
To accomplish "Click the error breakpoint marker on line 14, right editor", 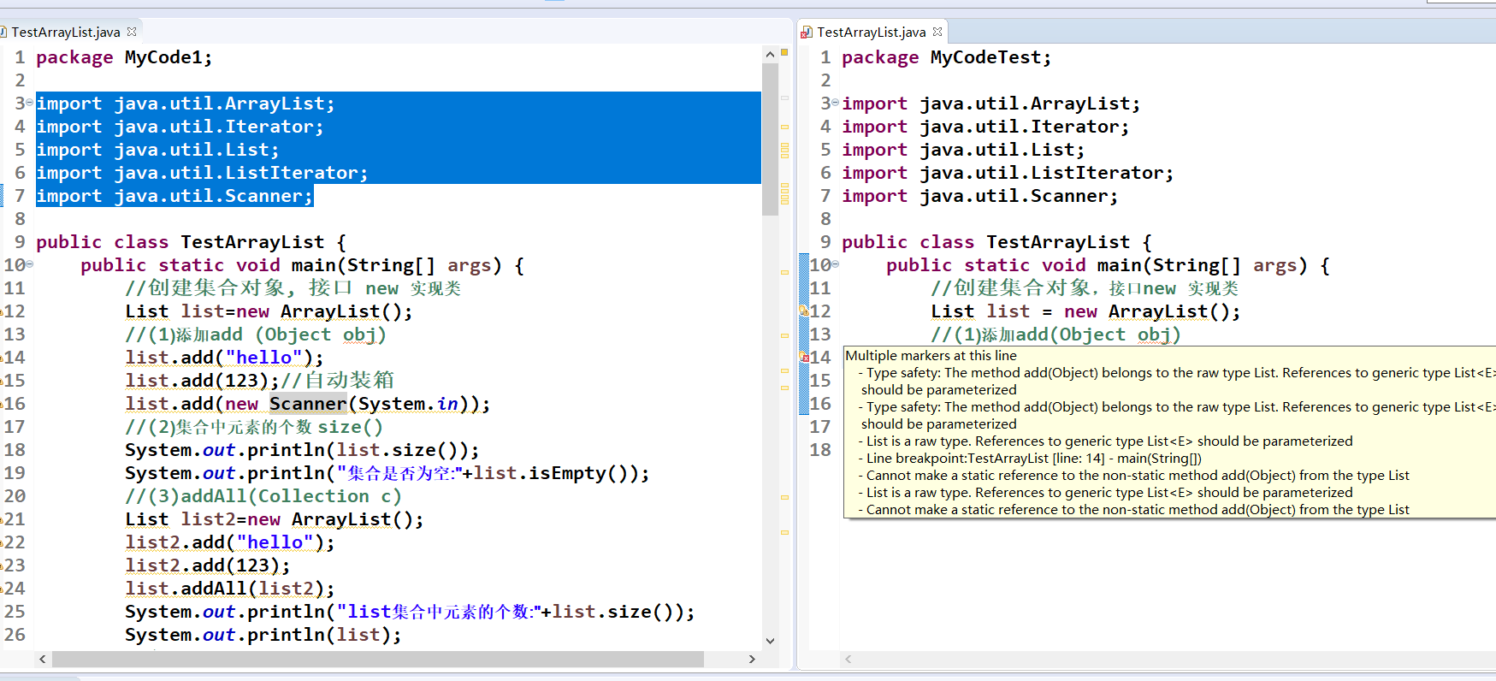I will [x=804, y=357].
